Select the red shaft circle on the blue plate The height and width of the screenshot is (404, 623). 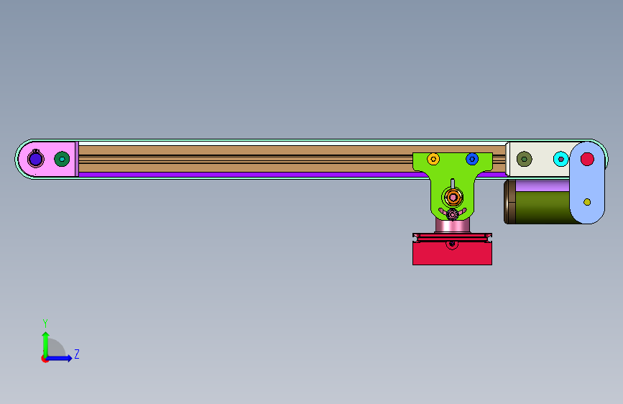tap(587, 159)
